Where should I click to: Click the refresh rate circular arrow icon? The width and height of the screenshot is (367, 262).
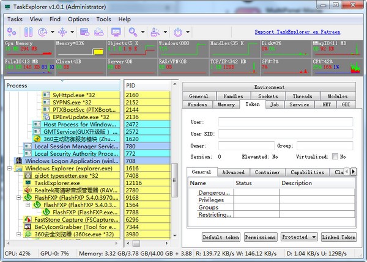tap(43, 32)
